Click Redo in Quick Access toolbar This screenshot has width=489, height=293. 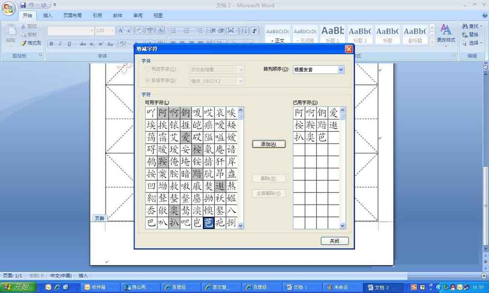coord(44,5)
